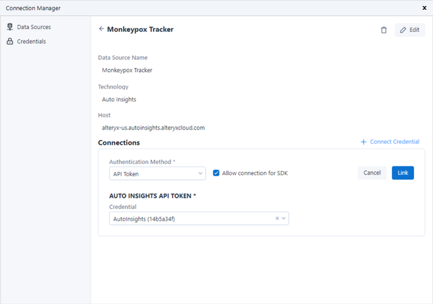Click the blue Link button
Image resolution: width=433 pixels, height=304 pixels.
403,173
